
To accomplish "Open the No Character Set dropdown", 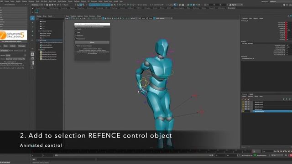I will tap(247, 155).
